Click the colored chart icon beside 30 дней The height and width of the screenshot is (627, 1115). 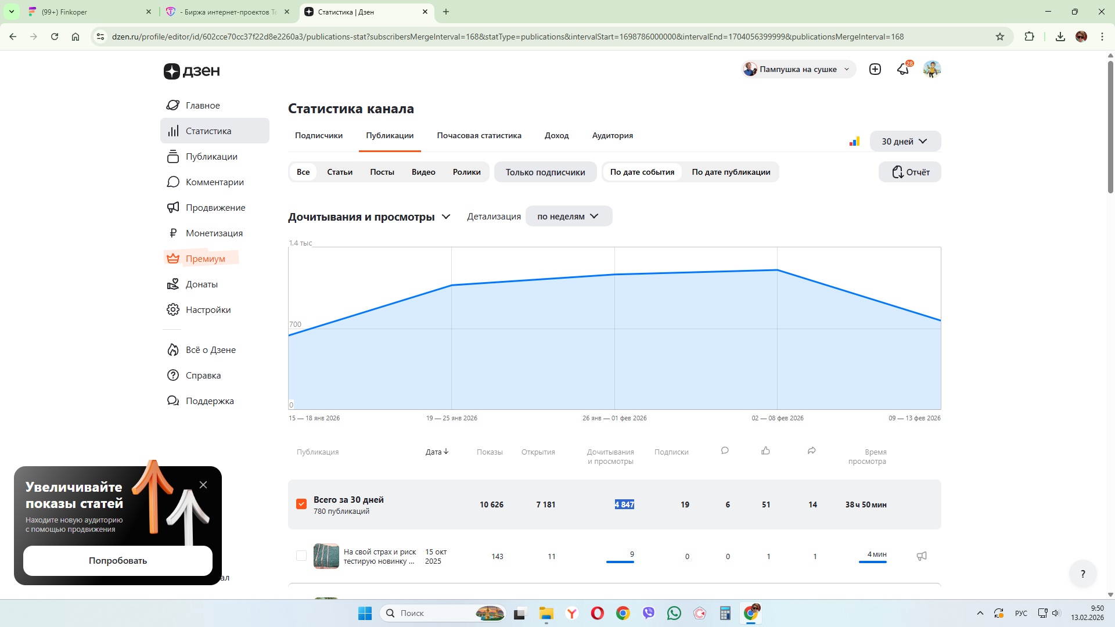(x=854, y=142)
